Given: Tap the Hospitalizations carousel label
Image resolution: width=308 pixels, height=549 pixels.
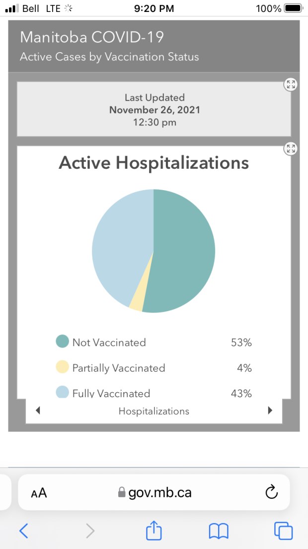Looking at the screenshot, I should click(154, 411).
